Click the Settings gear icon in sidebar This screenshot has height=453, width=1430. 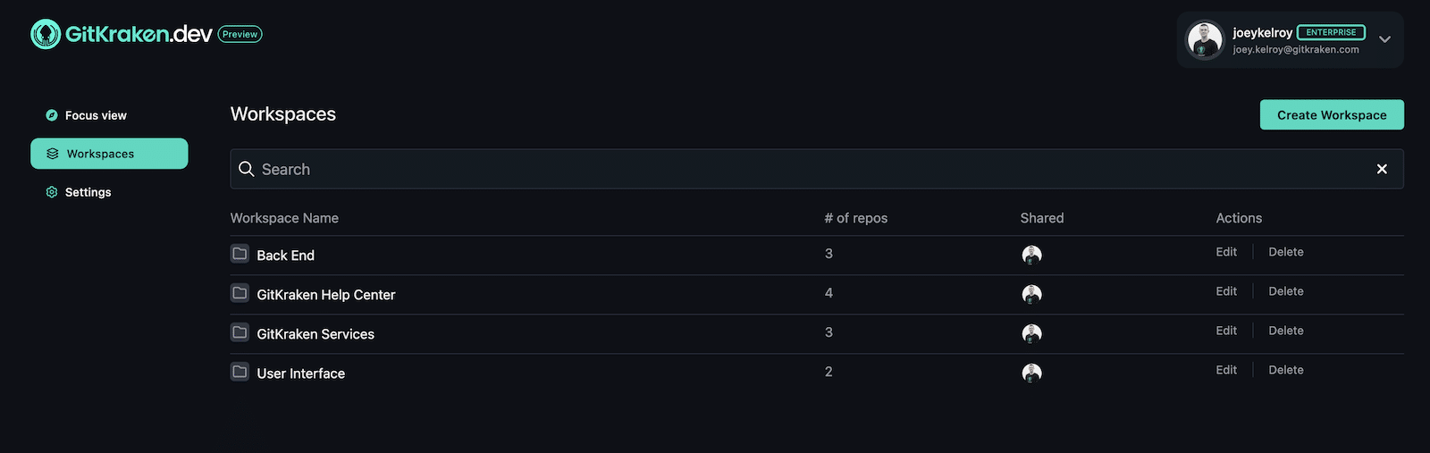pos(52,192)
